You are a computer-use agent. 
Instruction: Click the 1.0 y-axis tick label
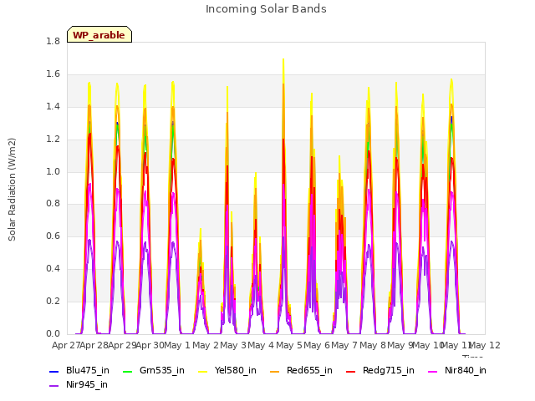coord(53,171)
